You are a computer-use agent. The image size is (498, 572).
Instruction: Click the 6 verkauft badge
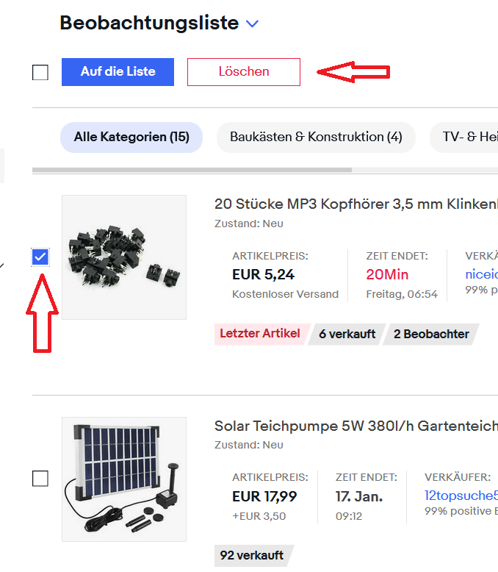(347, 334)
